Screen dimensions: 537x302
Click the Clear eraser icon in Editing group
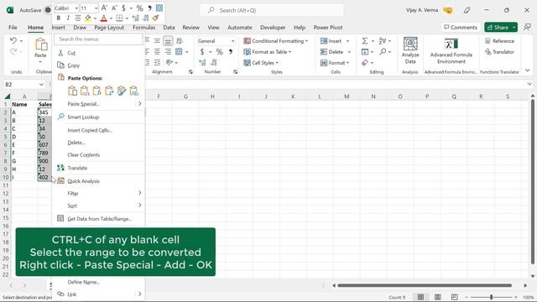pos(365,63)
